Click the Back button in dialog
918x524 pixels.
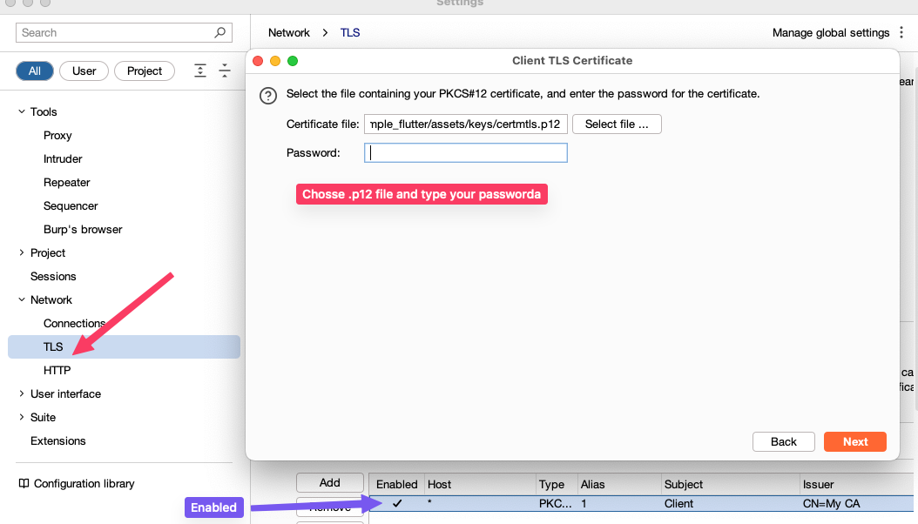pos(783,441)
